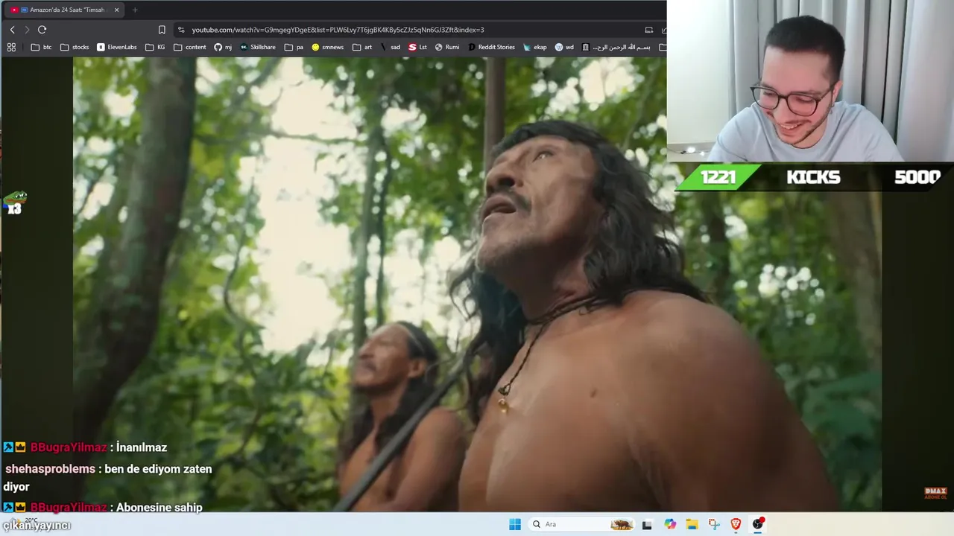Open the Reddit Stories bookmark
The image size is (954, 536).
(491, 47)
